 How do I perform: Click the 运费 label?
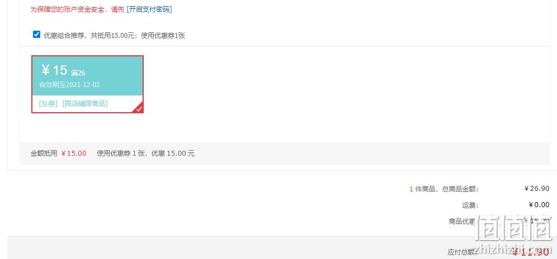[470, 205]
